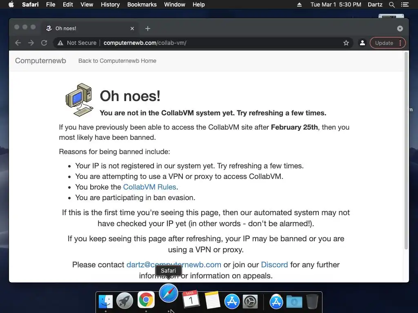Viewport: 418px width, 313px height.
Task: Open Launchpad rocket in the Dock
Action: pyautogui.click(x=125, y=301)
